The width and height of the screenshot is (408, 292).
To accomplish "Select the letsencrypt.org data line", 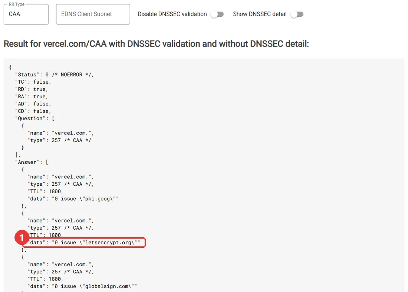I will pyautogui.click(x=84, y=243).
